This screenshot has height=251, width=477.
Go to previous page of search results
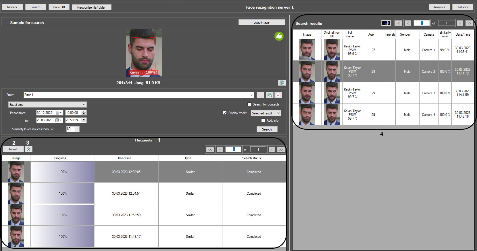(407, 23)
